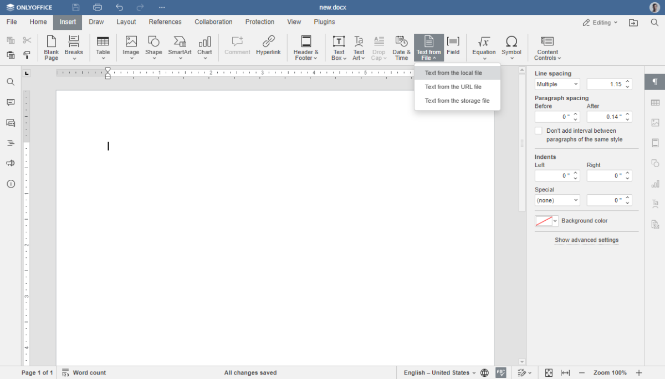This screenshot has height=379, width=665.
Task: Click the Print icon in title bar
Action: click(98, 7)
